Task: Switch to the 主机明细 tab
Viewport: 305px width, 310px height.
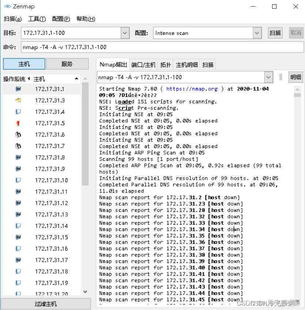Action: coord(187,65)
